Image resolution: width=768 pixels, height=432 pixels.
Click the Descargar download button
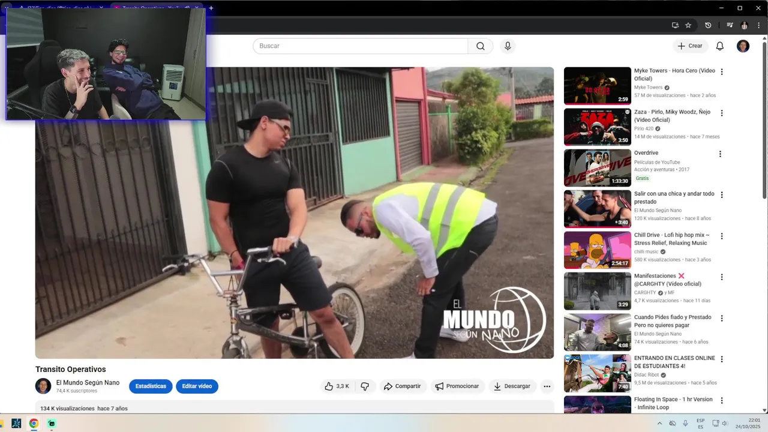tap(512, 386)
